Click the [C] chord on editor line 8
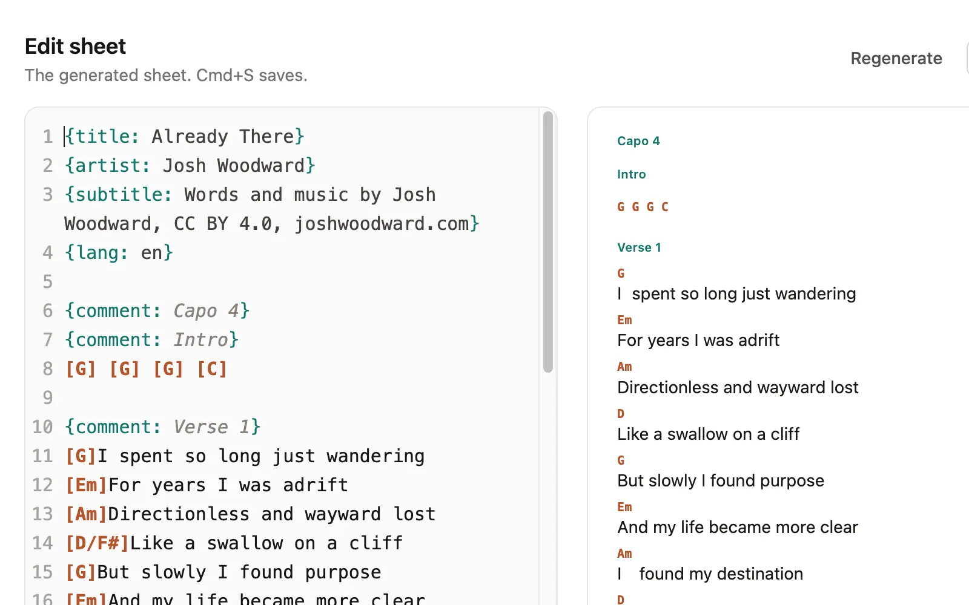 coord(212,369)
